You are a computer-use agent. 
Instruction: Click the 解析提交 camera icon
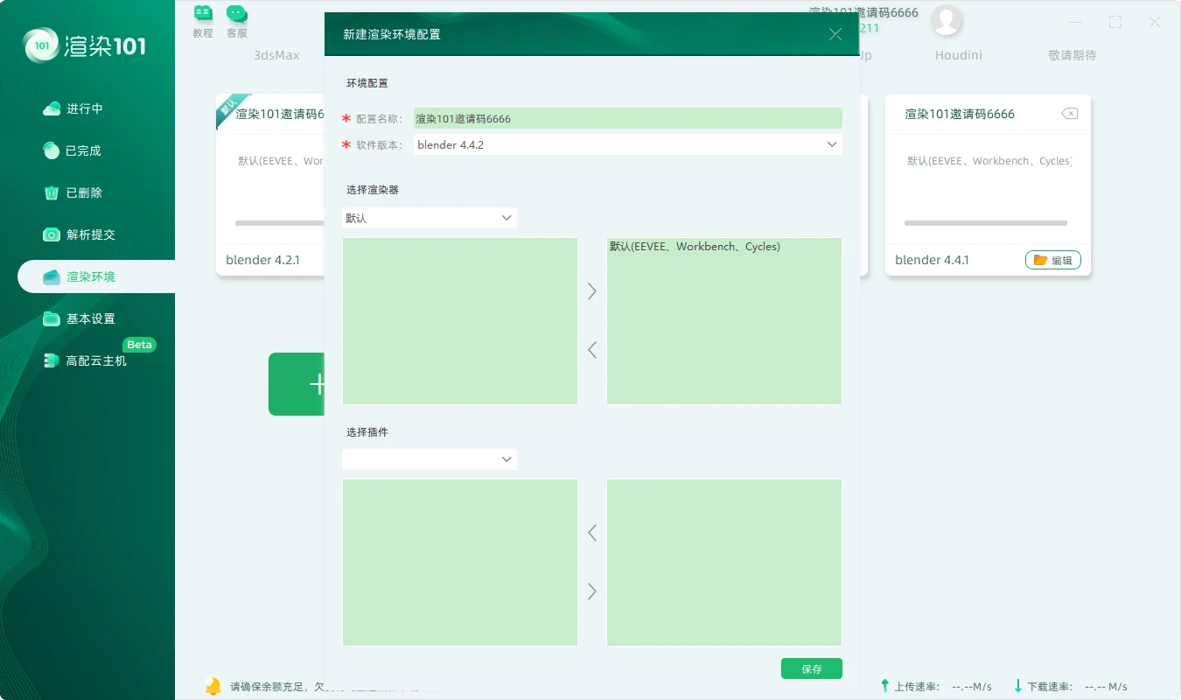tap(52, 234)
